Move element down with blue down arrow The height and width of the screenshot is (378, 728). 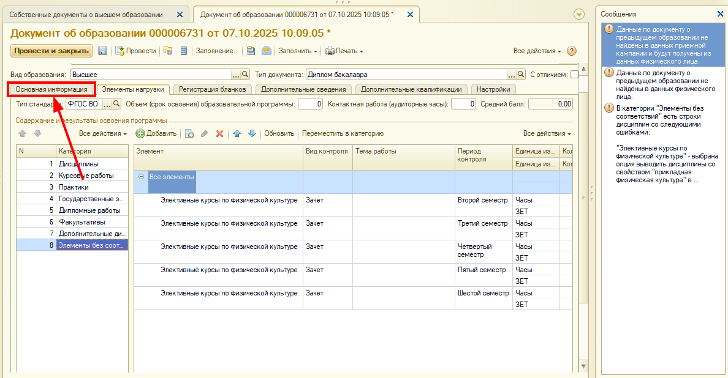[252, 133]
